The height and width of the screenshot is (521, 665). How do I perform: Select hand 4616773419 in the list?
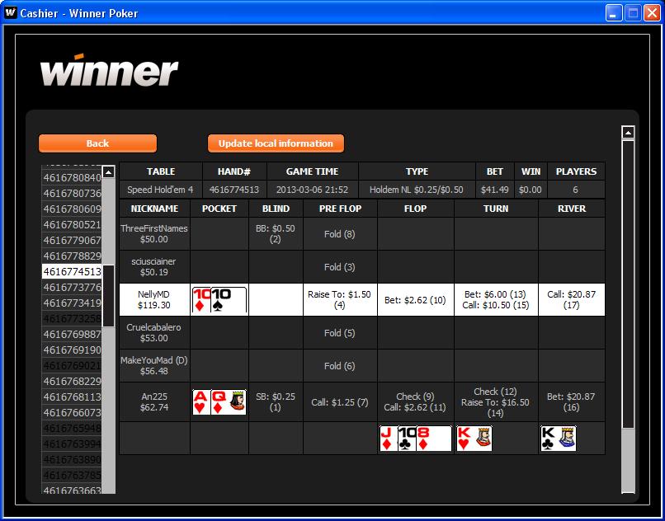72,303
